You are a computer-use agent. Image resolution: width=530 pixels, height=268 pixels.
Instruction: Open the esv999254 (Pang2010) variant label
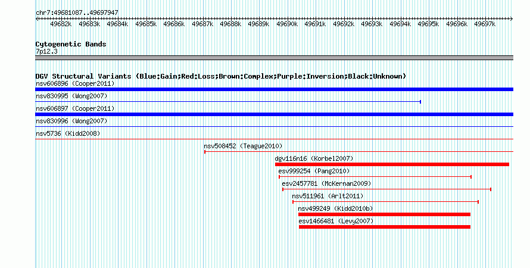[314, 171]
